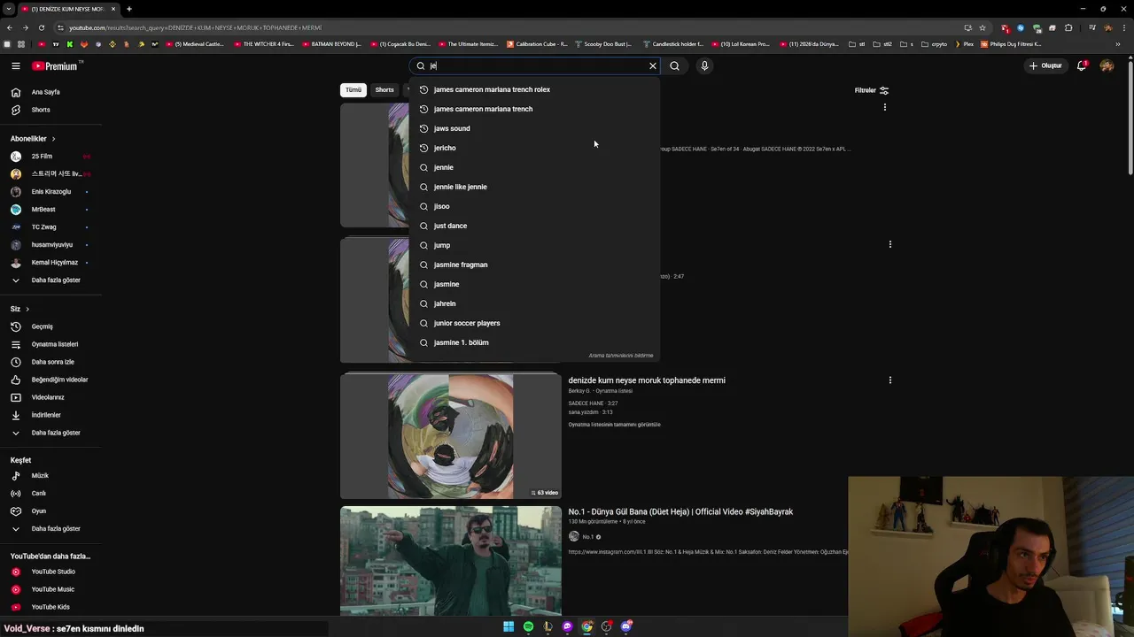Open denizde kum neyse moruk playlist thumbnail

click(450, 436)
